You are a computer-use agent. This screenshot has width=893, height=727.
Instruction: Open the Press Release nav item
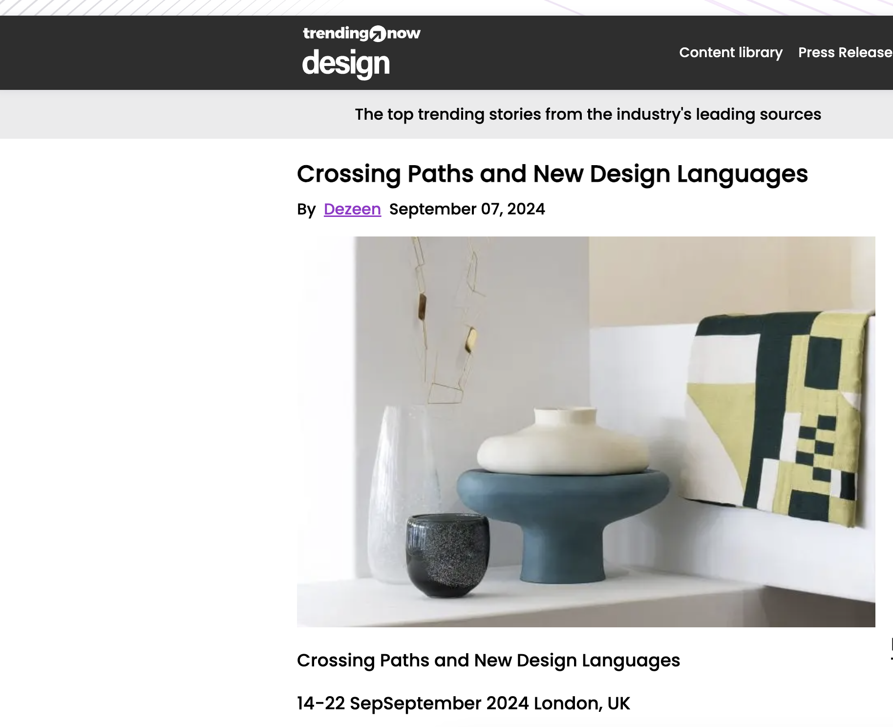(x=846, y=52)
